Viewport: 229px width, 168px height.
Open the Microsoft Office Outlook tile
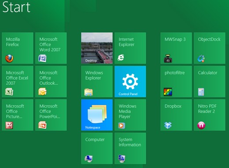point(51,82)
